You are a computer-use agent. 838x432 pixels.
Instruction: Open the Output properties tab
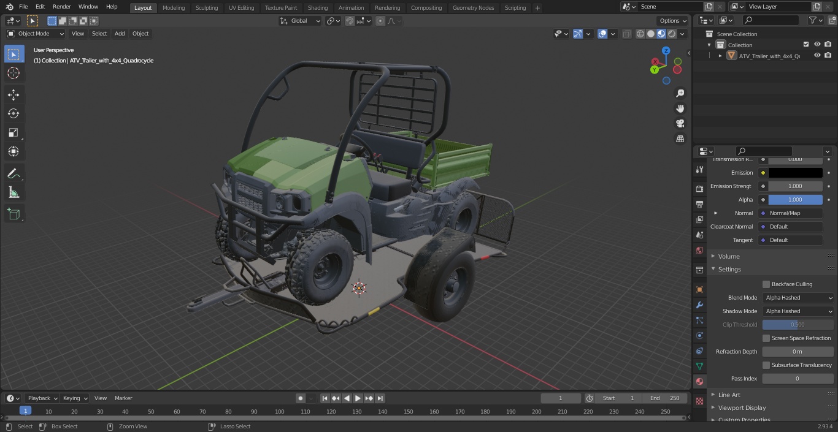click(x=699, y=204)
